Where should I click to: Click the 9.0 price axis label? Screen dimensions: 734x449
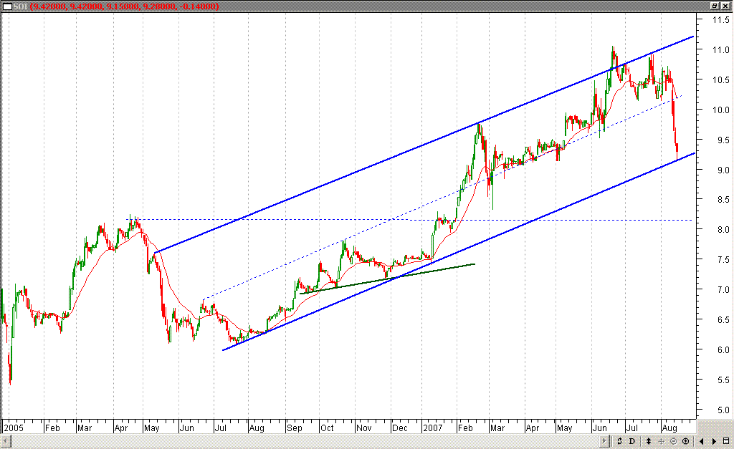(x=723, y=170)
